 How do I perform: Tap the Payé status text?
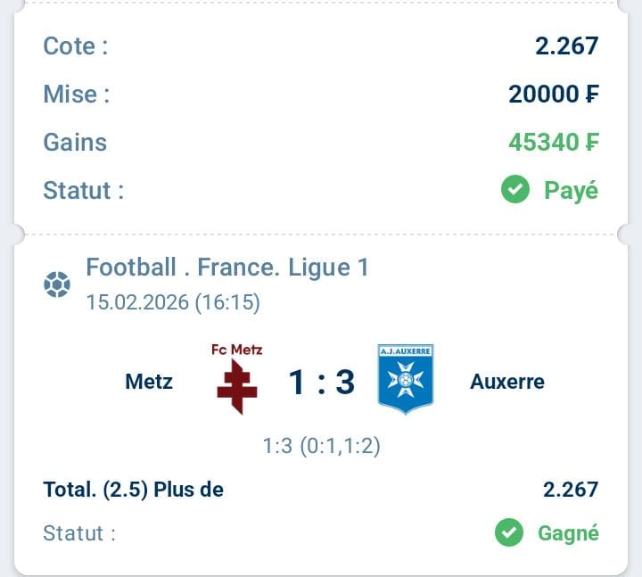pos(571,190)
